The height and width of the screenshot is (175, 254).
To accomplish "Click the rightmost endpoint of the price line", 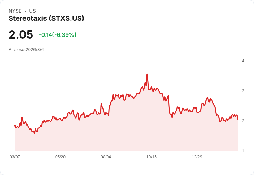I will click(x=238, y=119).
